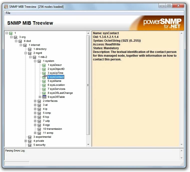The height and width of the screenshot is (172, 190).
Task: Collapse the 2 mgmt node
Action: pos(25,53)
